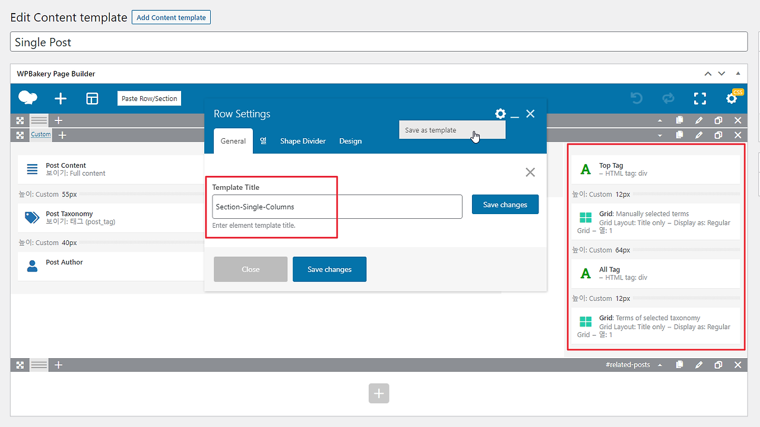The height and width of the screenshot is (427, 760).
Task: Move the WPBakery Page Builder panel up
Action: 708,74
